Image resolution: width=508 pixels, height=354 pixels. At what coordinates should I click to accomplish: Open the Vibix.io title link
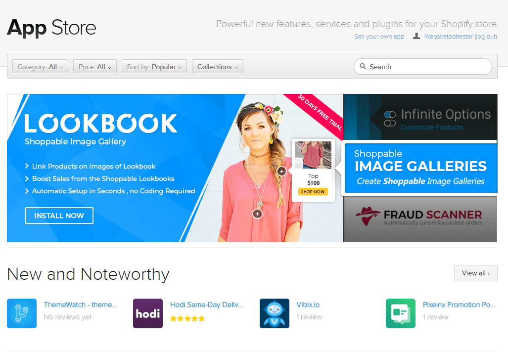coord(308,305)
